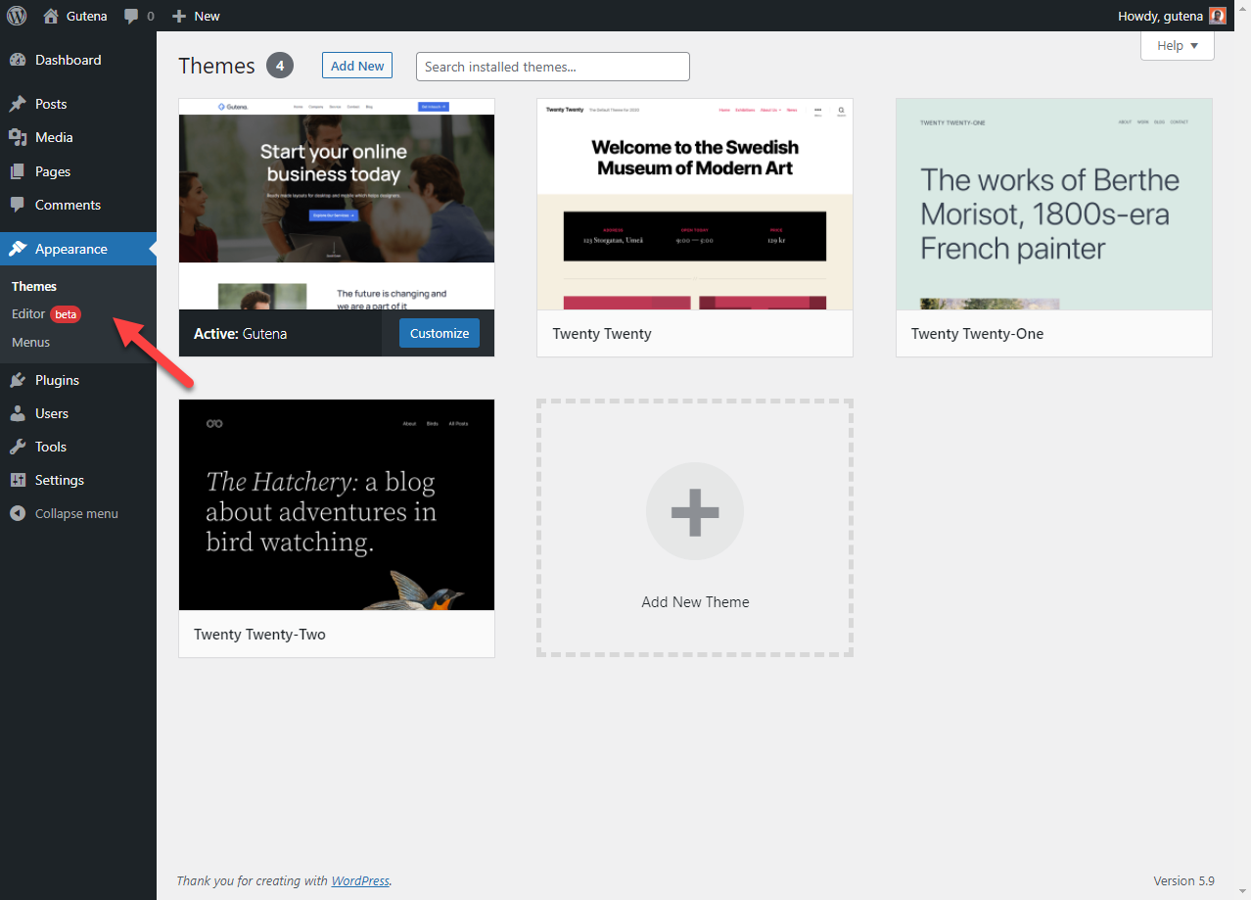The height and width of the screenshot is (900, 1251).
Task: Focus the Search installed themes field
Action: [x=553, y=67]
